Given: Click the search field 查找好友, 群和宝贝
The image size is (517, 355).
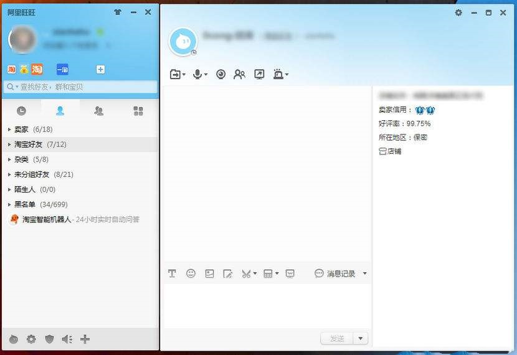Looking at the screenshot, I should tap(80, 87).
